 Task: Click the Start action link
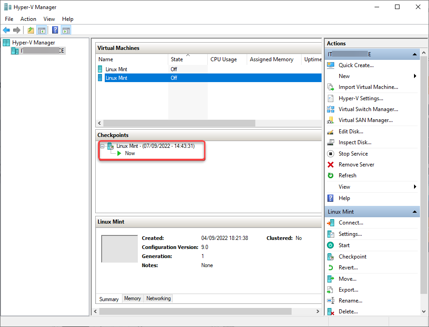[x=344, y=245]
